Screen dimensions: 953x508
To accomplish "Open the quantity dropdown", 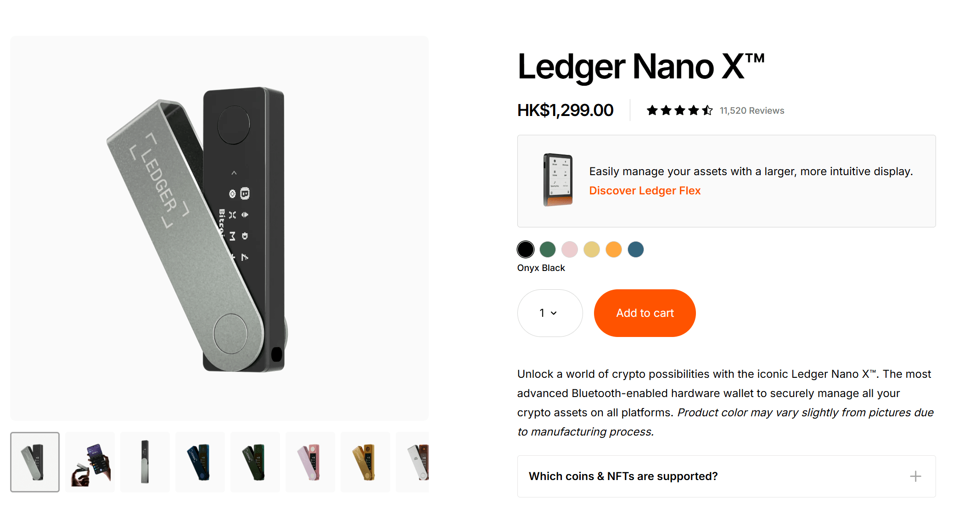I will [x=549, y=313].
